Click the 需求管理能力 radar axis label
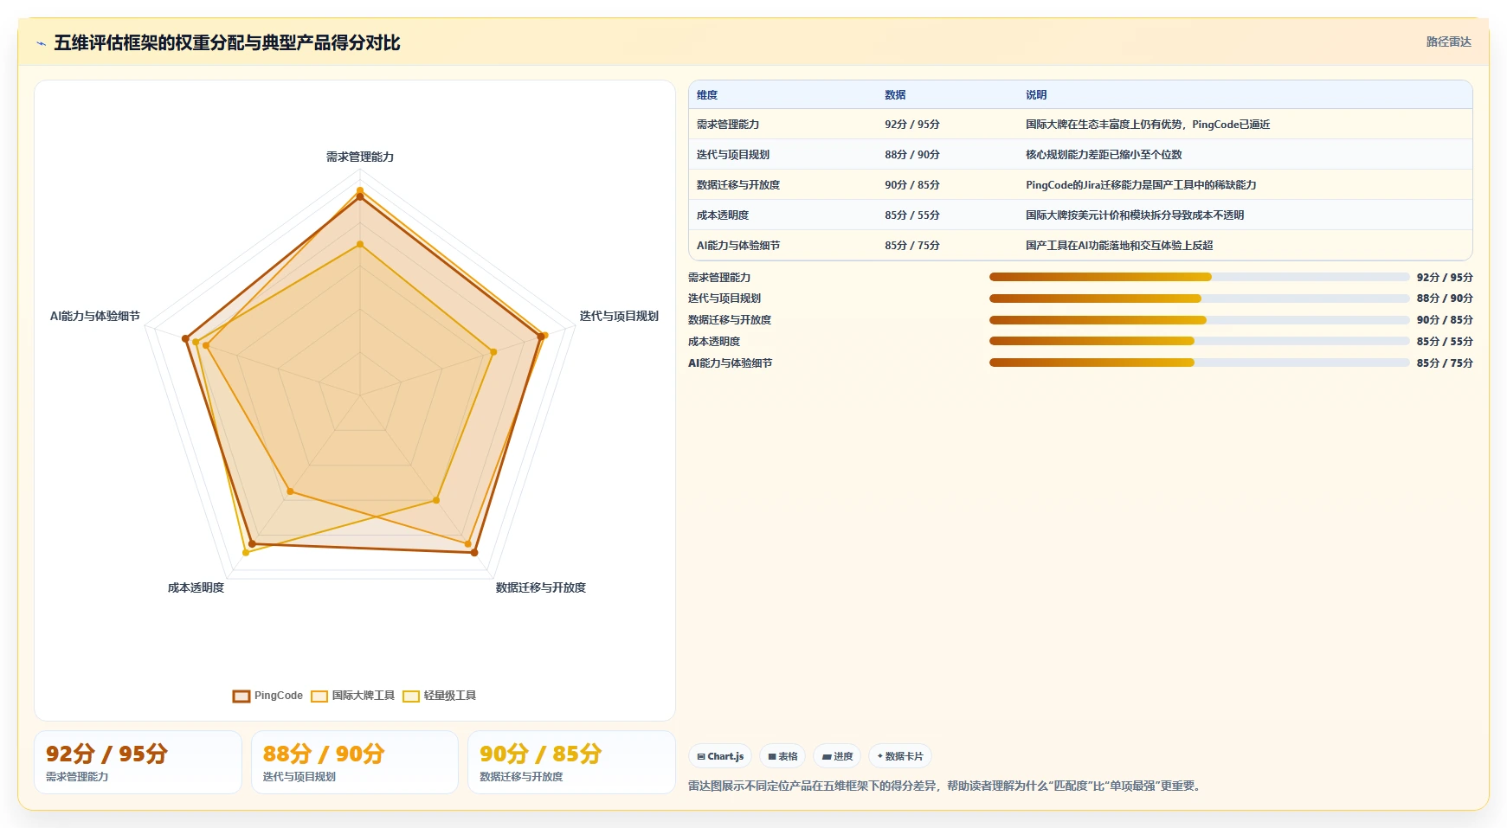Image resolution: width=1507 pixels, height=828 pixels. coord(360,157)
